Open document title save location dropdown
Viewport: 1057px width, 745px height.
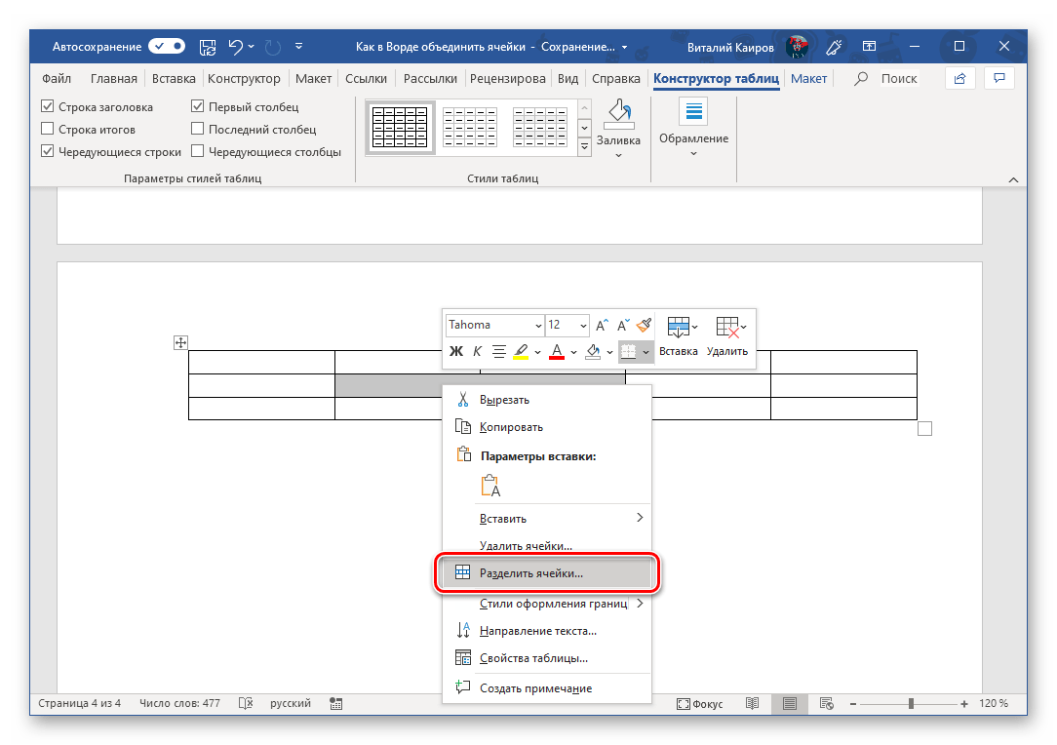[624, 47]
